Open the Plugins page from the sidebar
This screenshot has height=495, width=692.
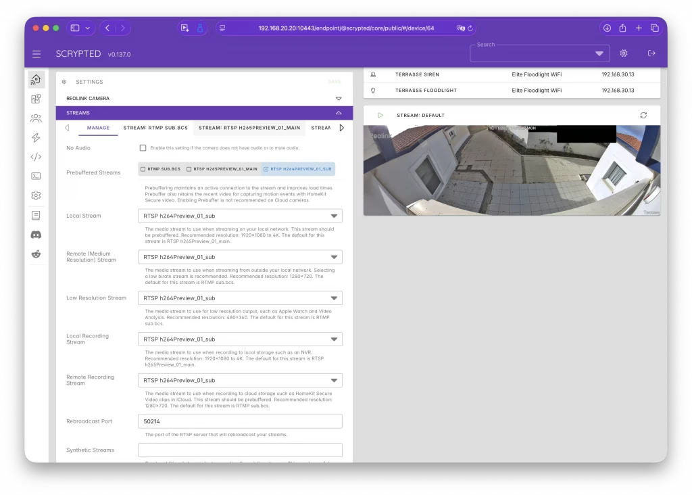tap(37, 99)
